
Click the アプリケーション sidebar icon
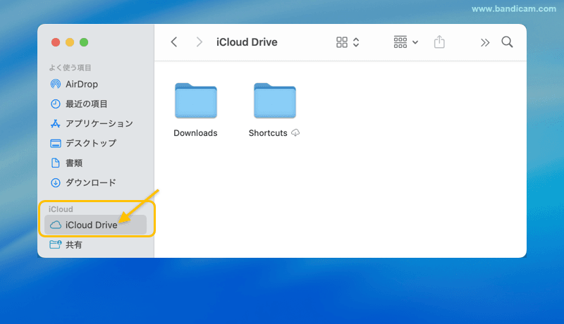[x=56, y=123]
